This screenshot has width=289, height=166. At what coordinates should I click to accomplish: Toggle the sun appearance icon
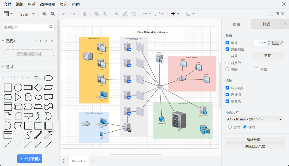pyautogui.click(x=284, y=4)
